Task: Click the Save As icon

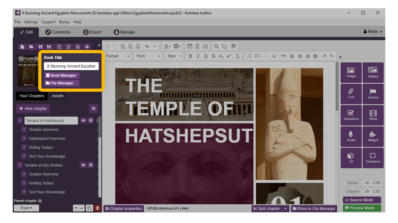Action: click(50, 47)
